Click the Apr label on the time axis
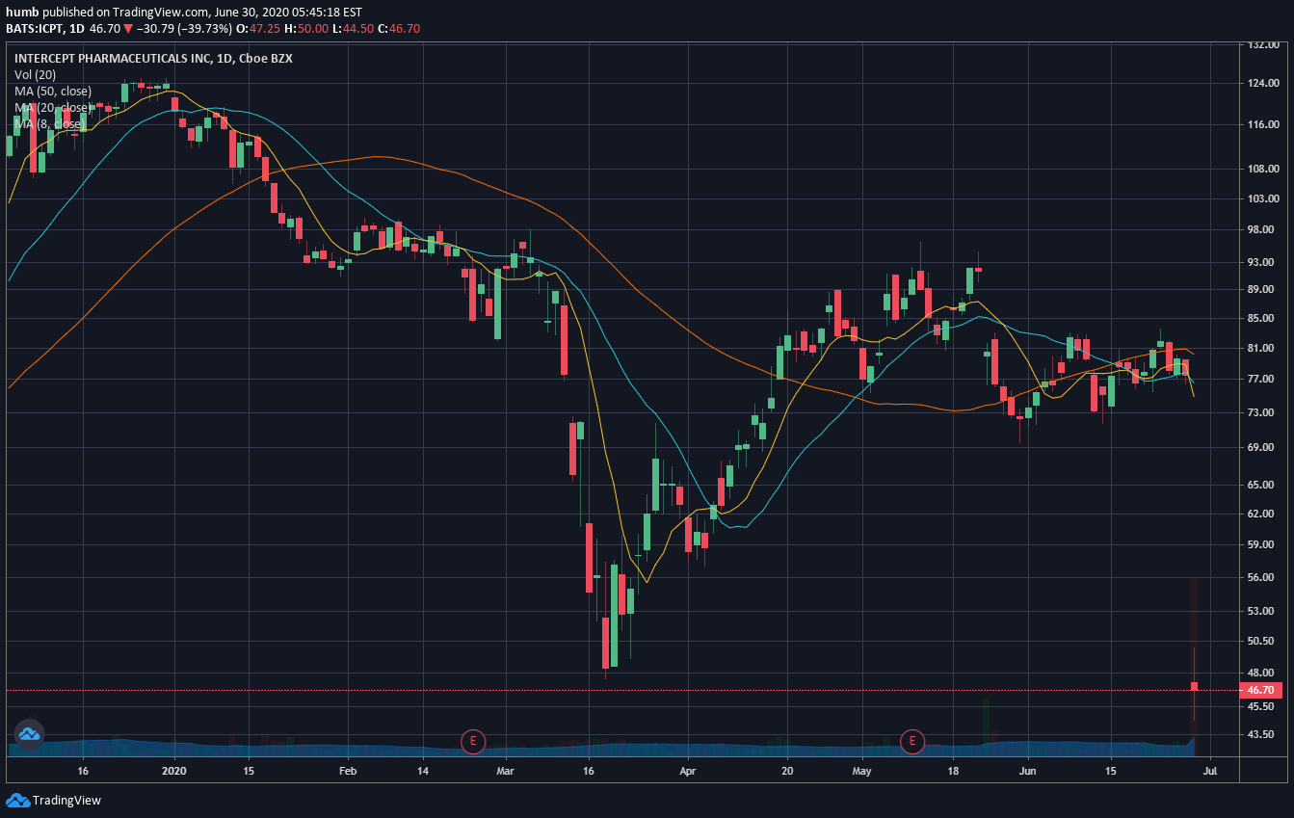This screenshot has height=818, width=1294. pyautogui.click(x=687, y=771)
